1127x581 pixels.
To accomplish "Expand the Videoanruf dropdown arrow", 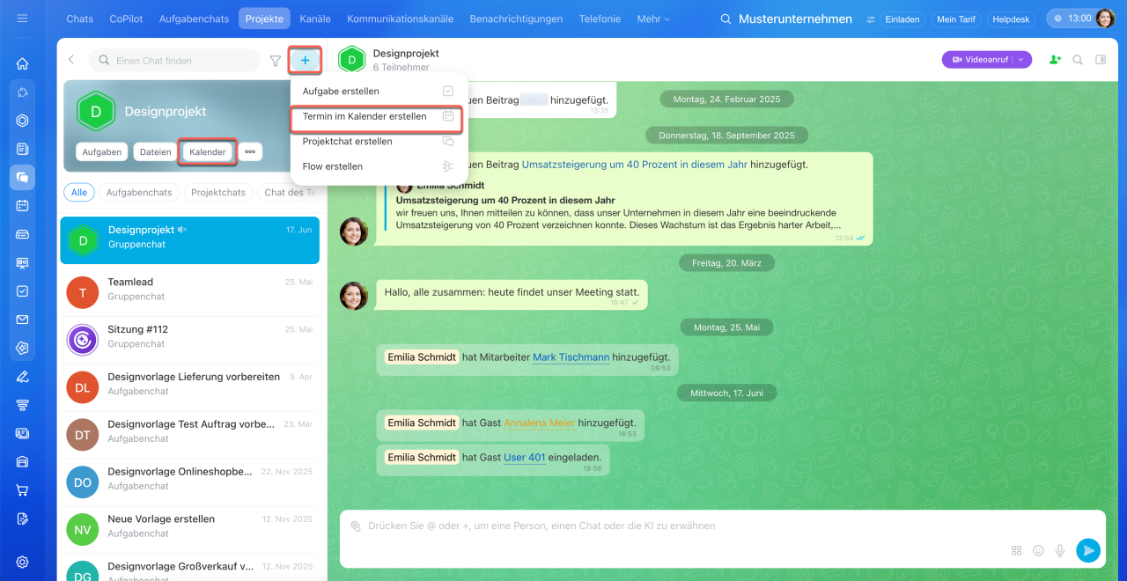I will point(1021,60).
